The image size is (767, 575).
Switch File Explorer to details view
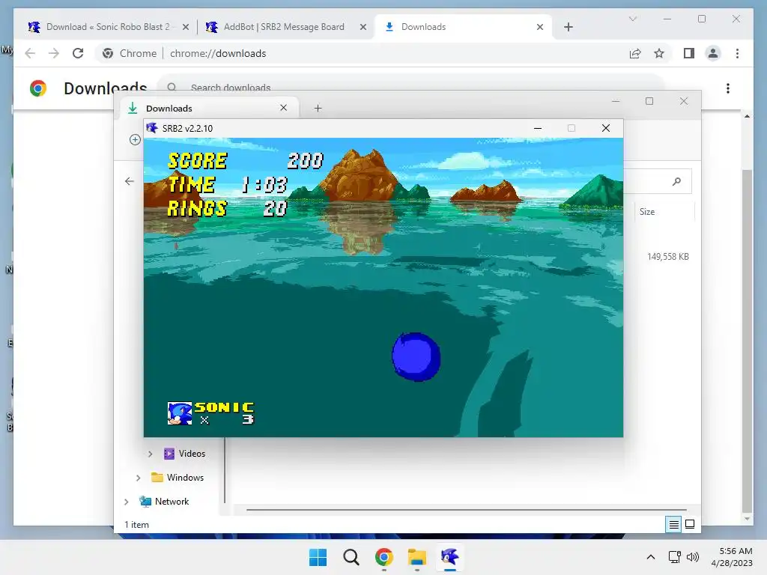pyautogui.click(x=673, y=525)
